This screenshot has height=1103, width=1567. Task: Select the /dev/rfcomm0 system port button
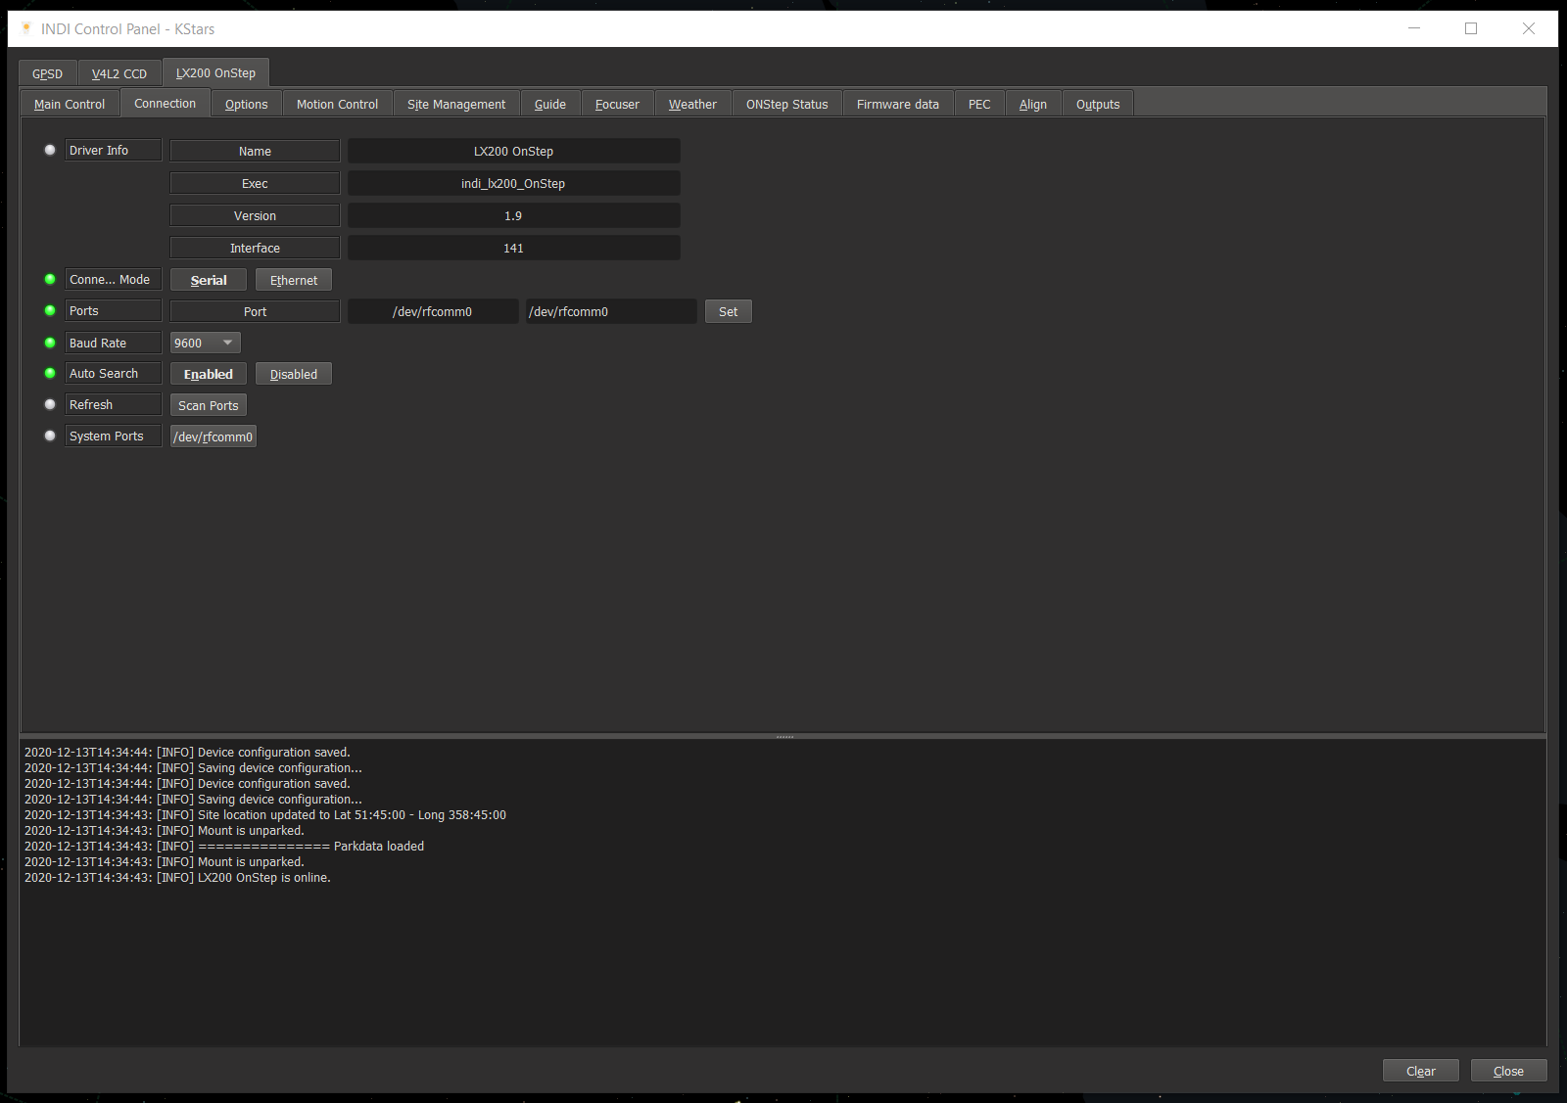point(214,437)
